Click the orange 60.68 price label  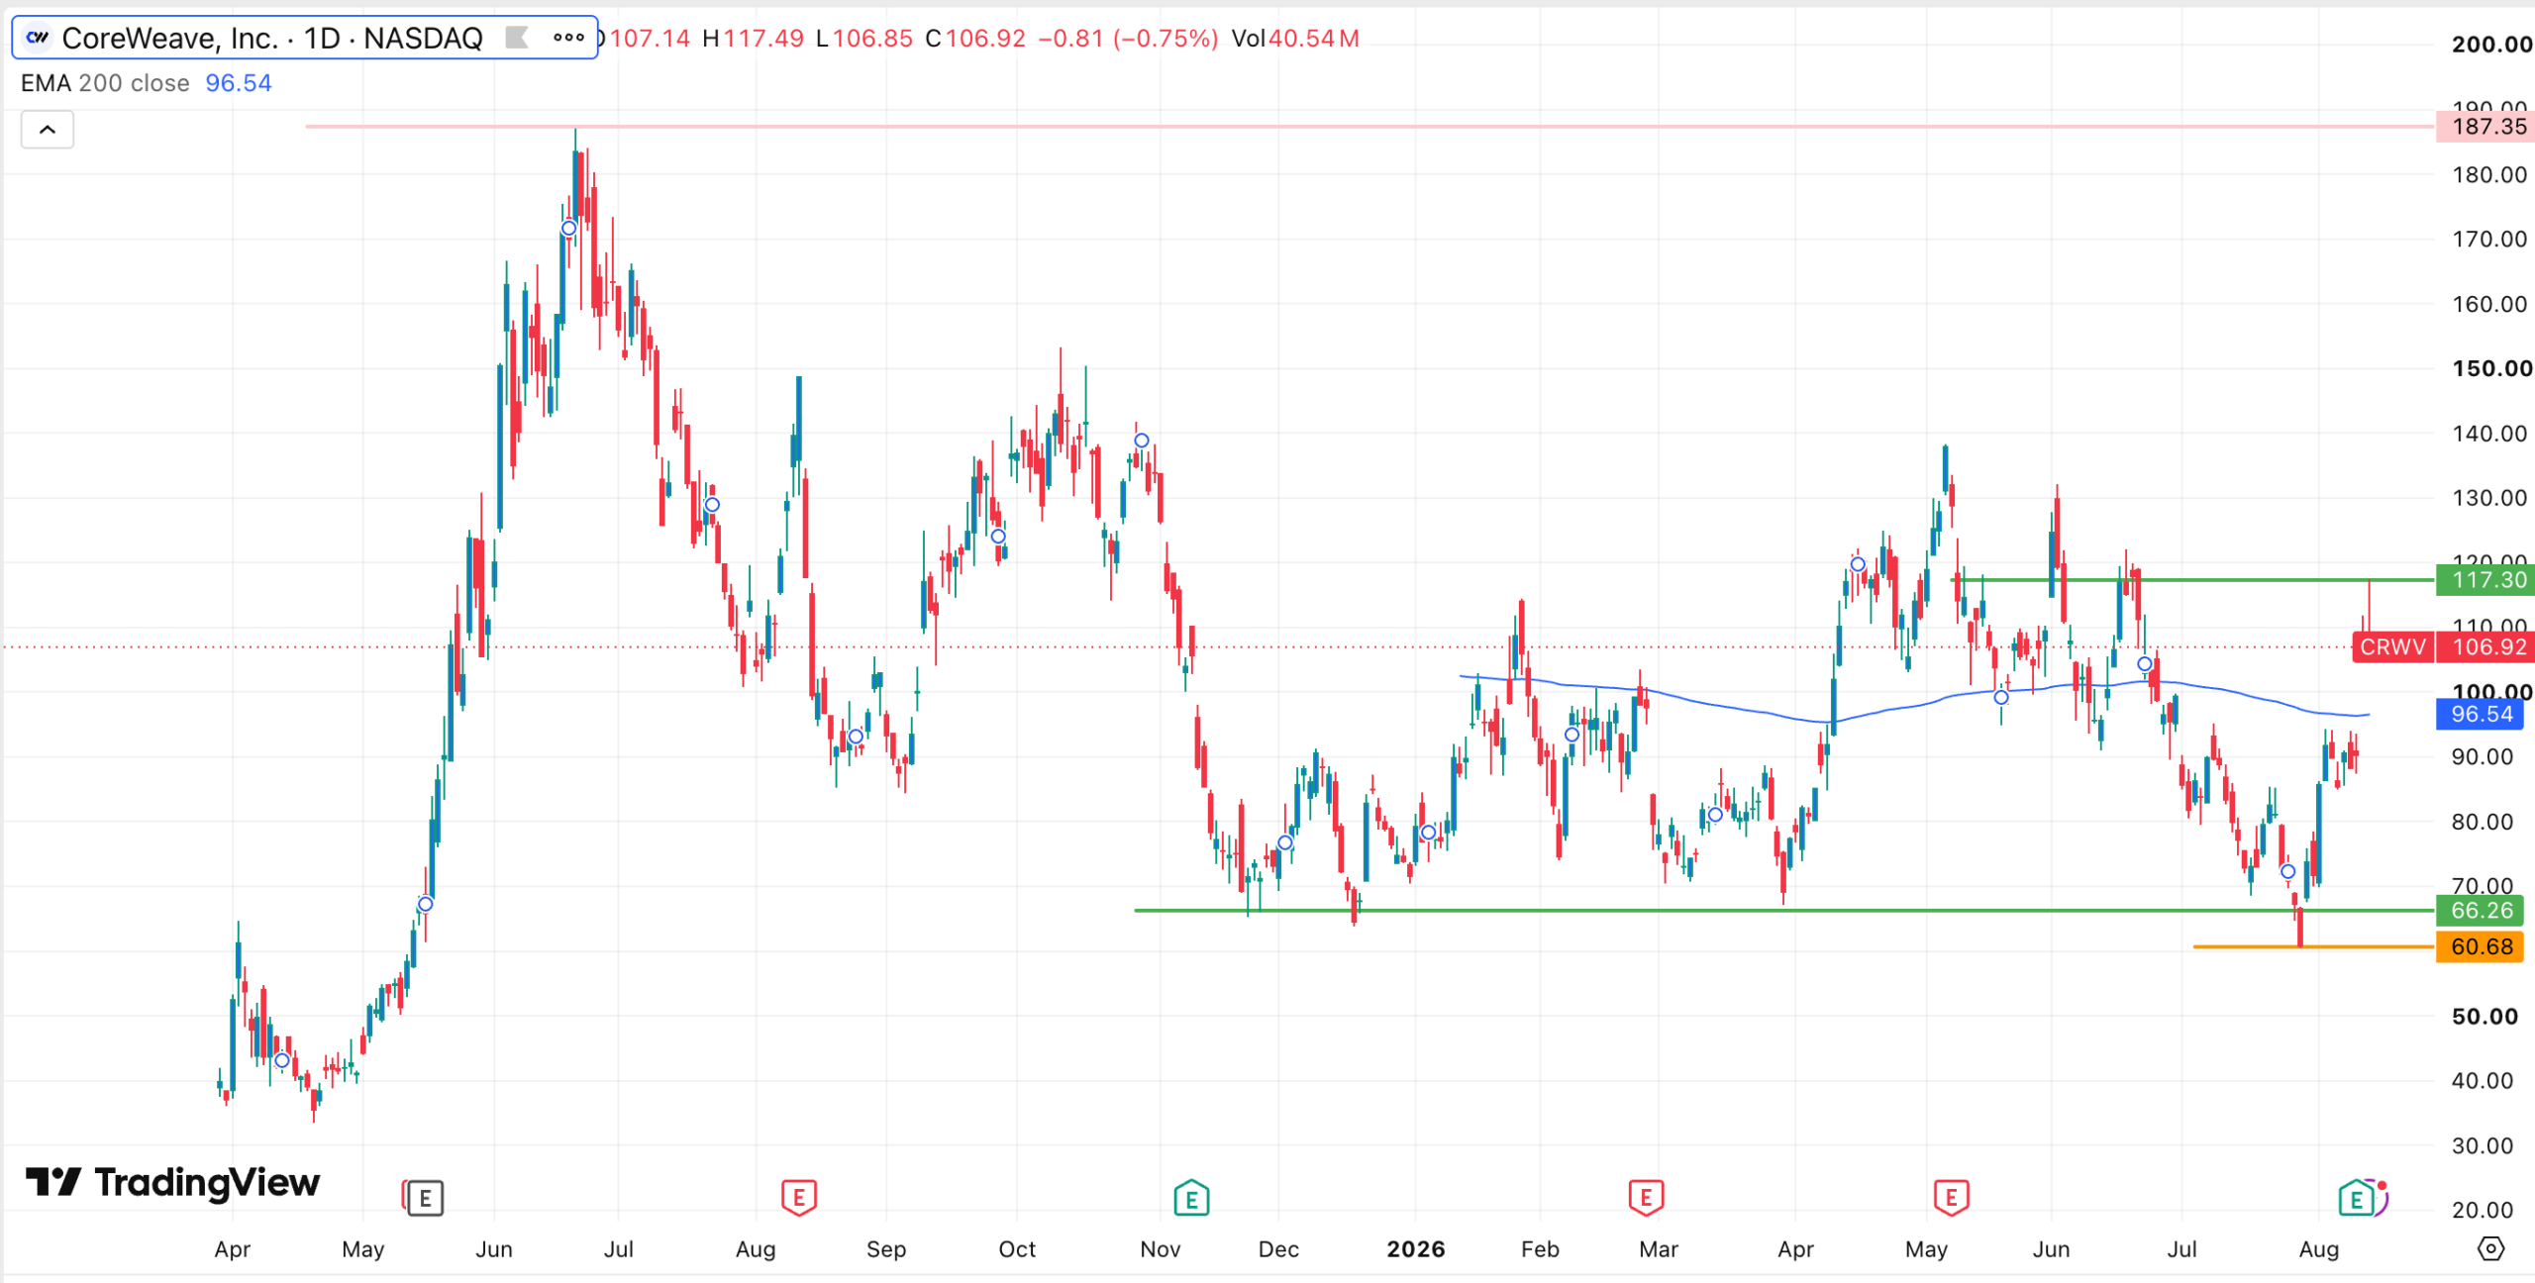(x=2481, y=947)
